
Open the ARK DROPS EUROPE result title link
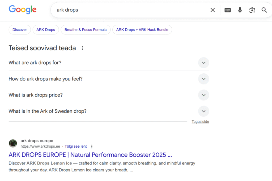point(90,155)
